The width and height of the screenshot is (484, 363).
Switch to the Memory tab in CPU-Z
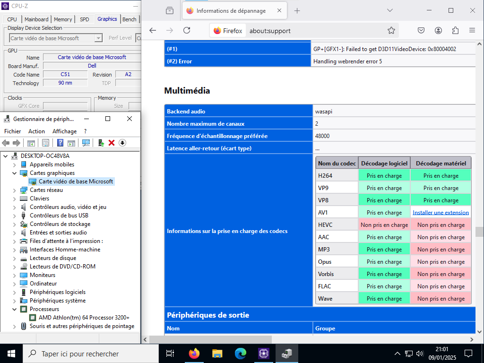click(63, 19)
